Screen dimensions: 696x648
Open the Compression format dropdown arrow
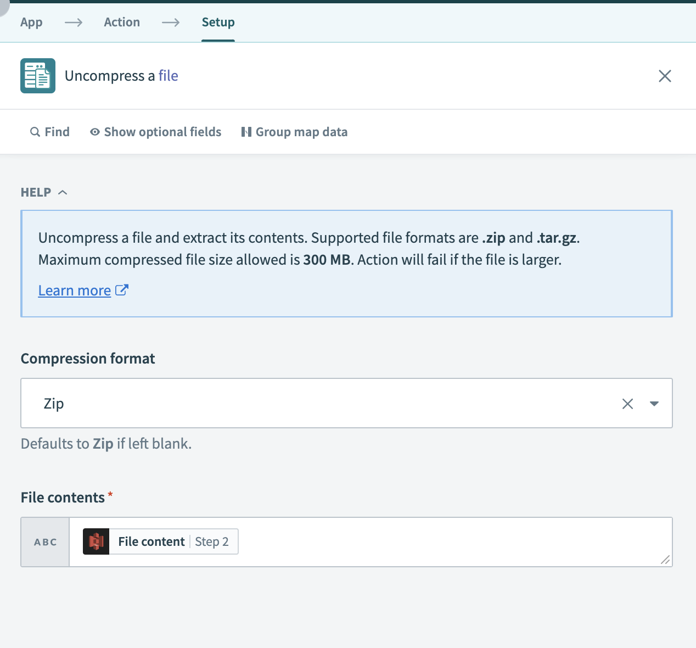tap(654, 404)
